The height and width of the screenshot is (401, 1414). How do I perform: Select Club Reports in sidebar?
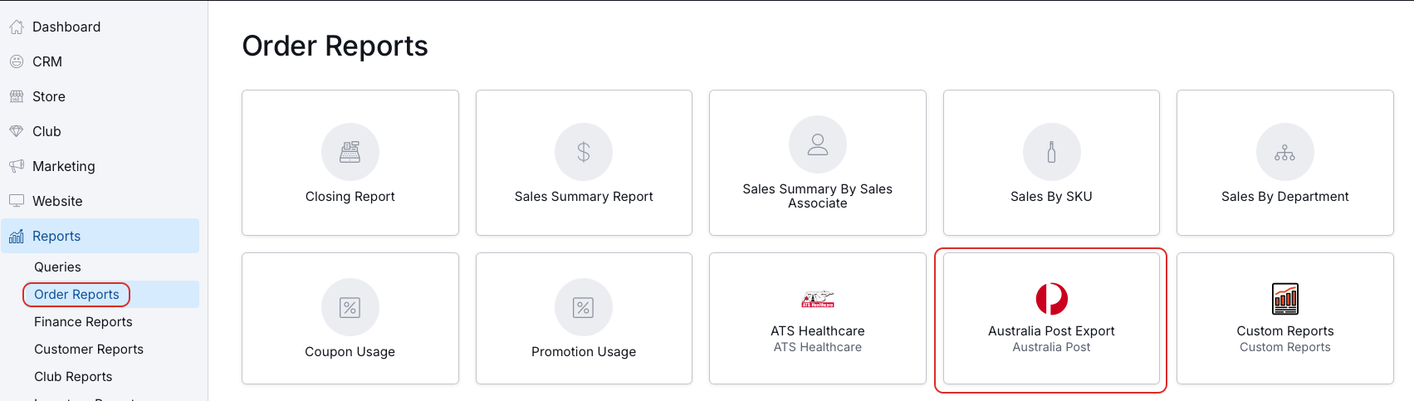(73, 376)
